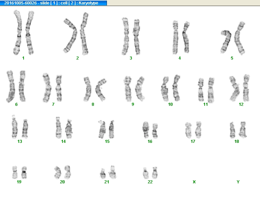Screen dimensions: 260x199
Task: Click the green label '11'
Action: pyautogui.click(x=205, y=104)
